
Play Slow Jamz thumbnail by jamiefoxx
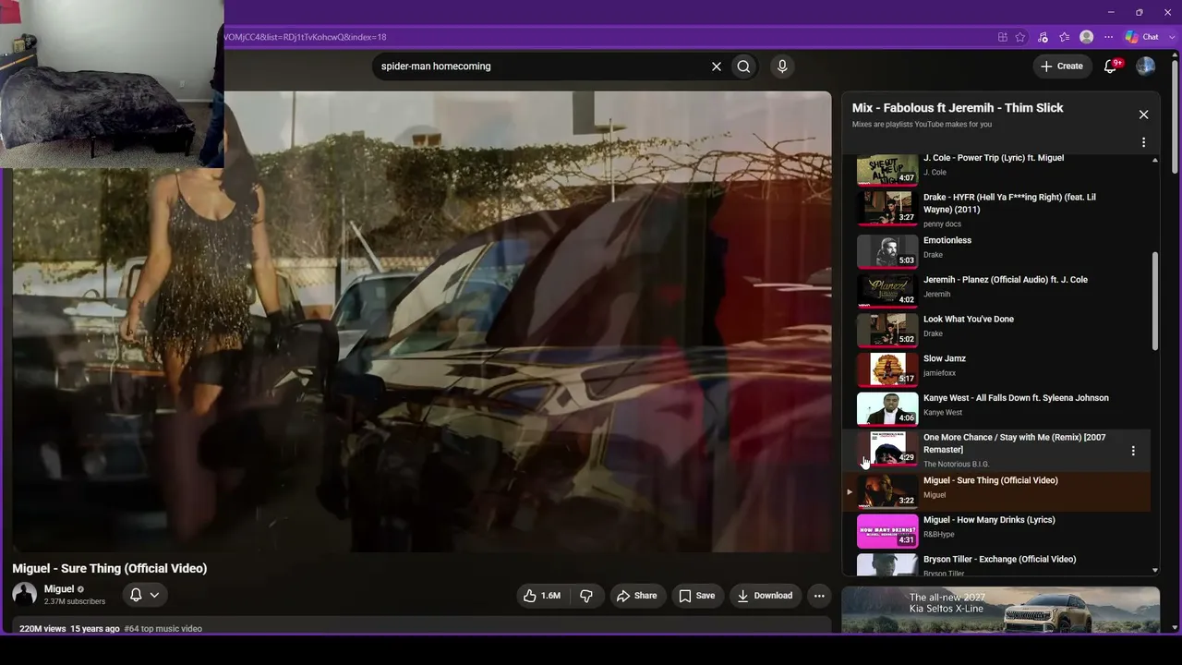click(887, 369)
